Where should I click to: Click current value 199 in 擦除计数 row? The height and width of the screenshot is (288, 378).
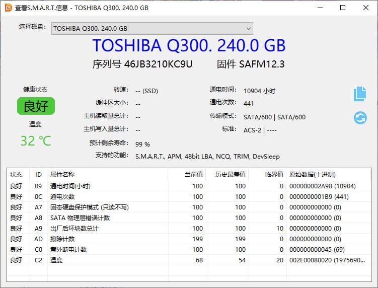(x=197, y=239)
